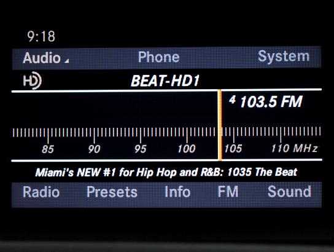
Task: Open the Audio menu
Action: 42,58
